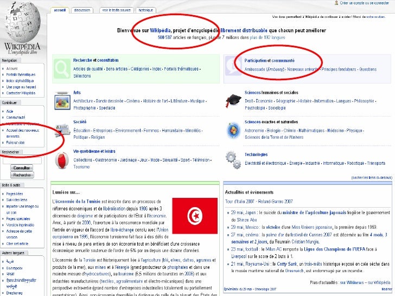Open the Astronomie link
This screenshot has width=395, height=296.
[254, 130]
